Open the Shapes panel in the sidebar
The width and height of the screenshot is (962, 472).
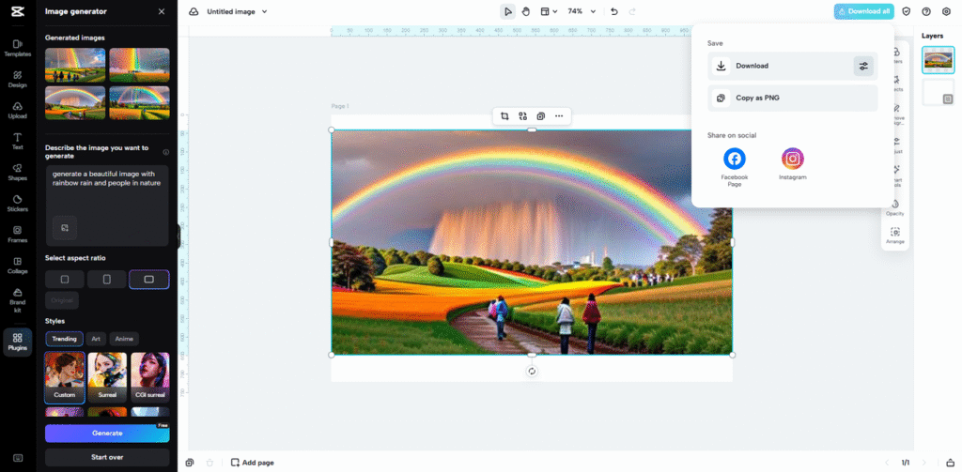17,172
